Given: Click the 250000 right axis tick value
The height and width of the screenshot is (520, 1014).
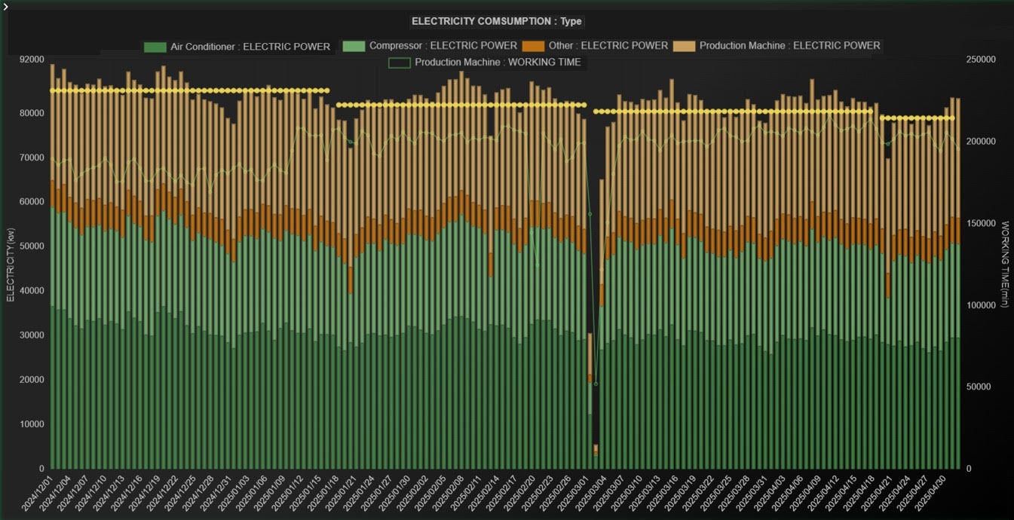Looking at the screenshot, I should (x=981, y=60).
